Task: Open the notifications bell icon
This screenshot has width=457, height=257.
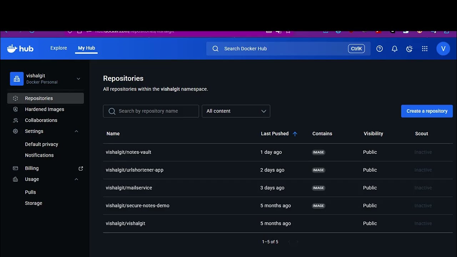Action: pyautogui.click(x=395, y=49)
